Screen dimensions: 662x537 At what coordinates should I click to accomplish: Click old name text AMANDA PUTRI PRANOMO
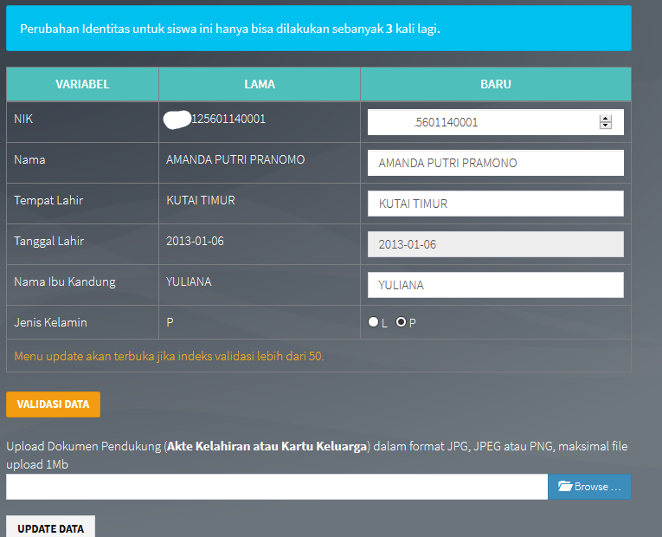(x=235, y=159)
